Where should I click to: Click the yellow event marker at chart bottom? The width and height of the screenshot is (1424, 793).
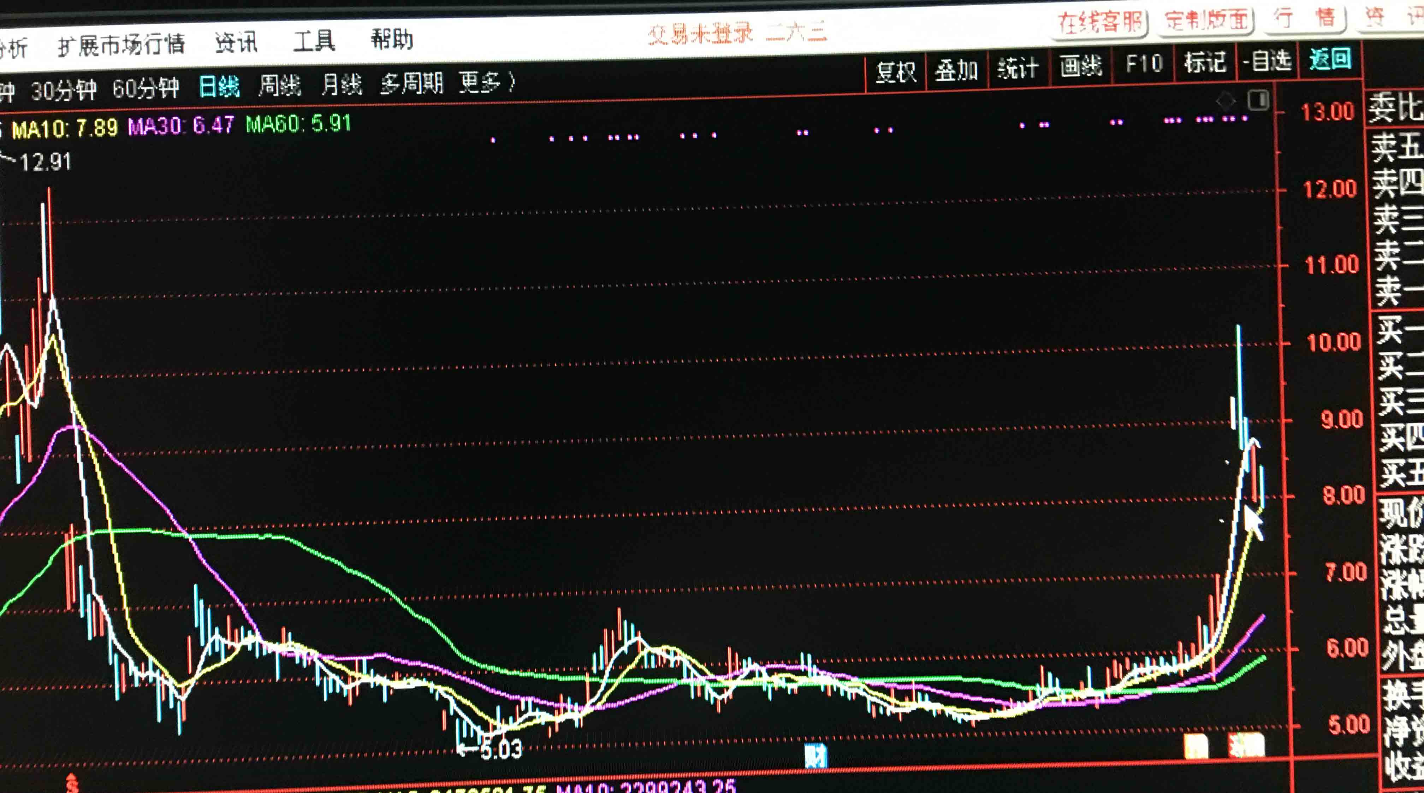click(1196, 747)
